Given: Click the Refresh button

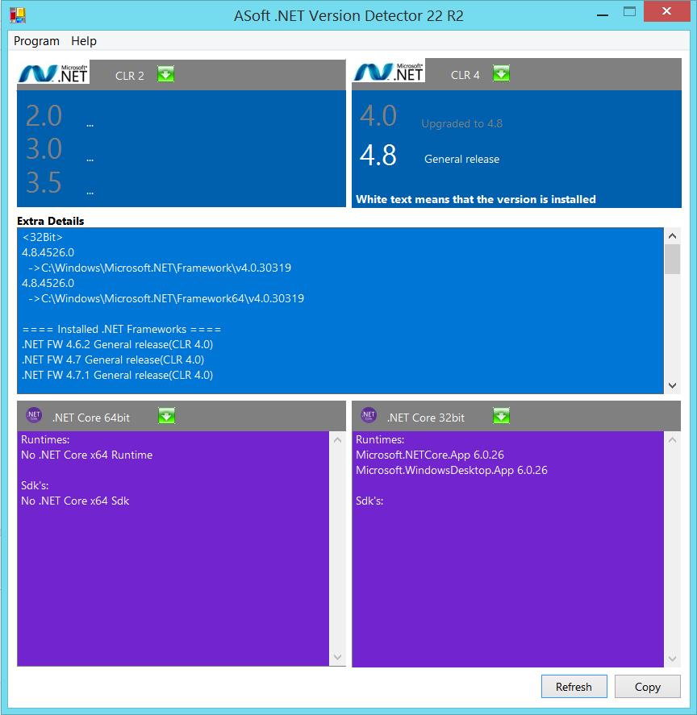Looking at the screenshot, I should click(x=574, y=686).
